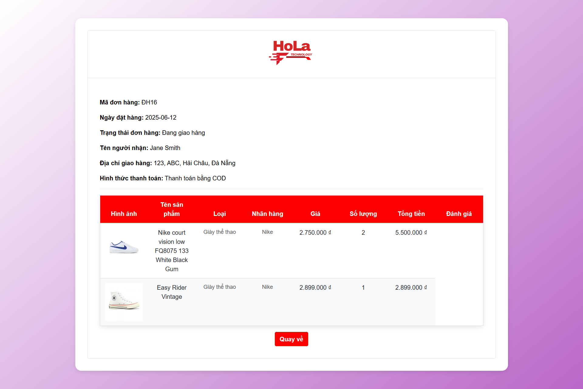Click Giày thể thao in Nike court row

tap(220, 232)
